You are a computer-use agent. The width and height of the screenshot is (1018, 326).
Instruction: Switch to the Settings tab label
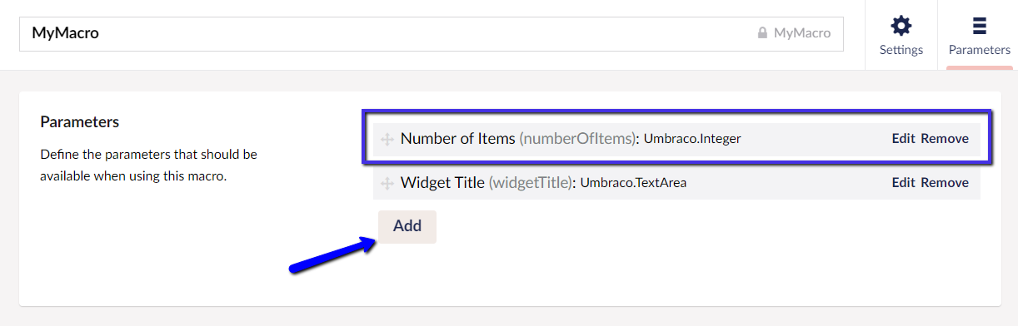coord(901,50)
